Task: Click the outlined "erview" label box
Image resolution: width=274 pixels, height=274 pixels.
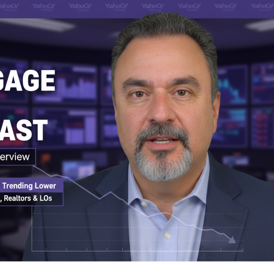Action: [x=17, y=157]
